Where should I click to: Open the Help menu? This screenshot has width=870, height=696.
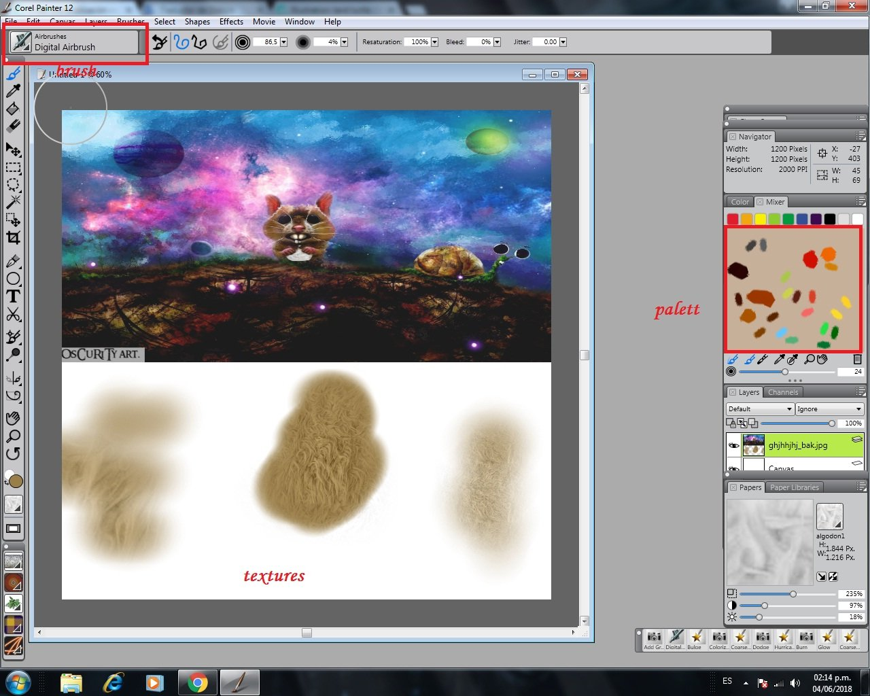[x=332, y=22]
